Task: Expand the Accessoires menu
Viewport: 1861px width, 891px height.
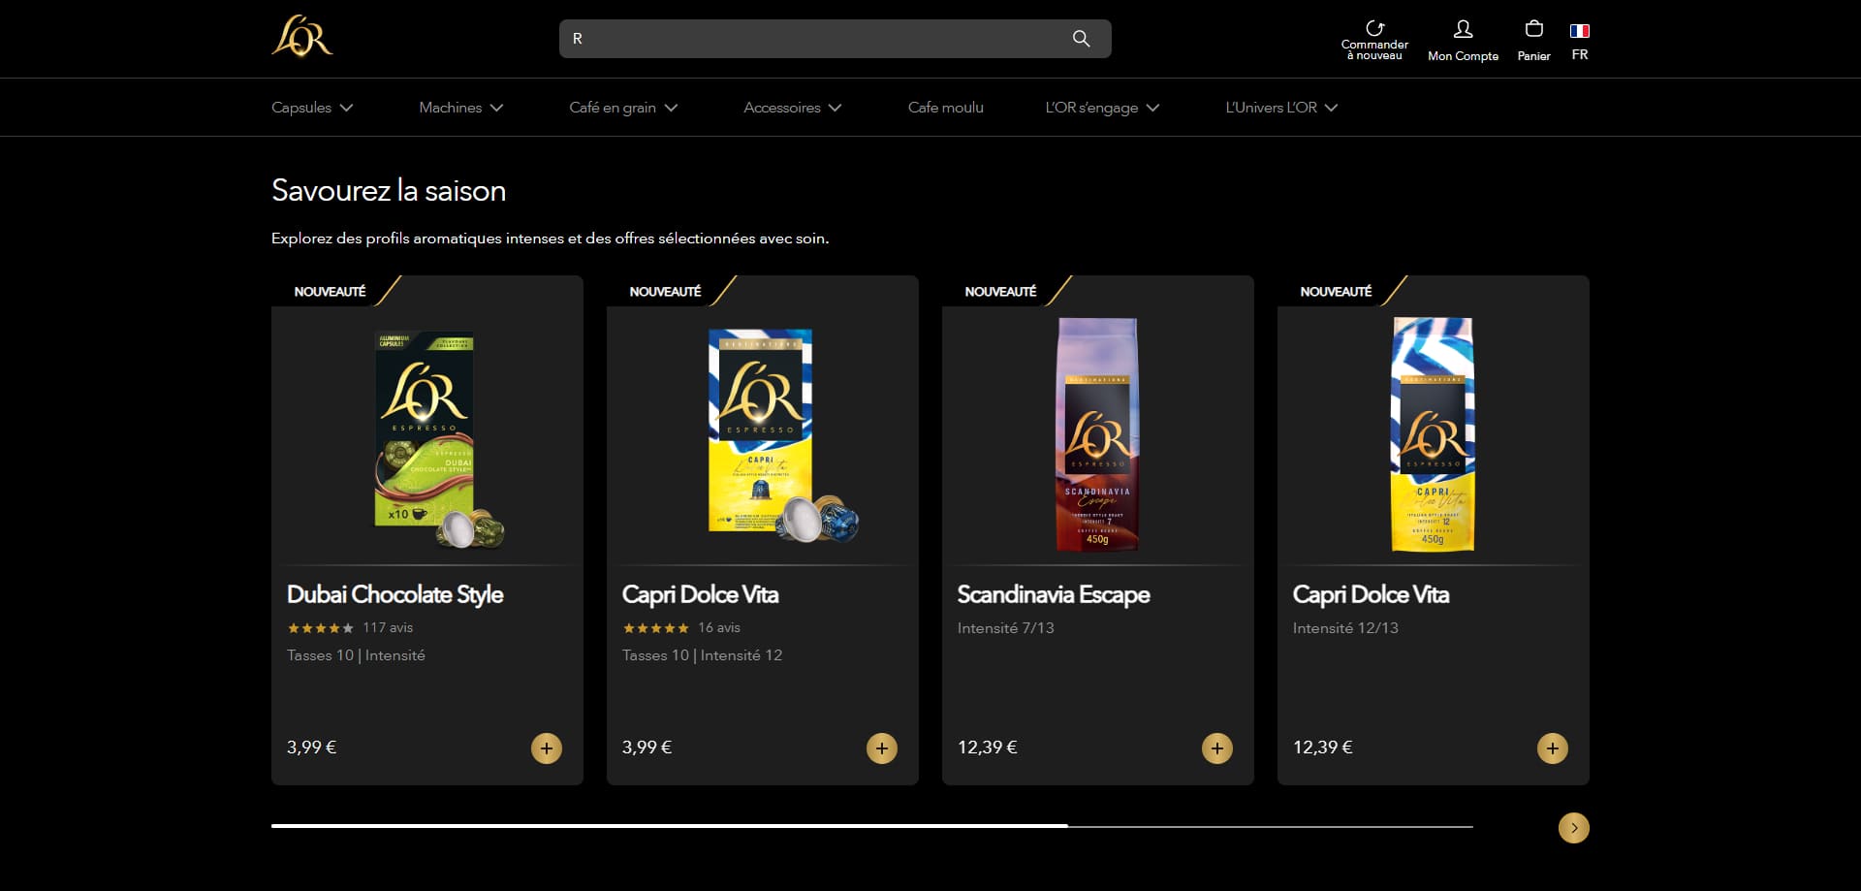Action: tap(793, 108)
